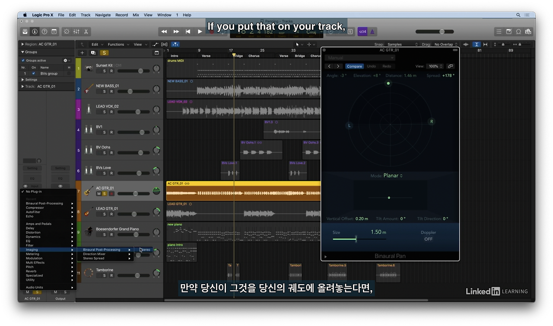This screenshot has width=553, height=326.
Task: Select Reverb in plug-in menu
Action: click(x=48, y=271)
